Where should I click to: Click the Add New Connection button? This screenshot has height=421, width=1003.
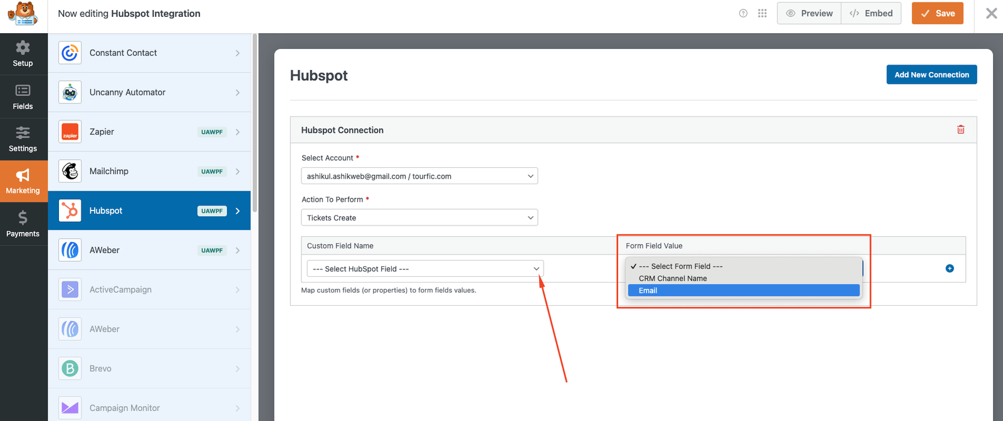(931, 75)
